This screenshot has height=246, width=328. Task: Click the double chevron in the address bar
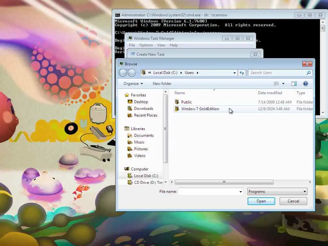click(150, 73)
